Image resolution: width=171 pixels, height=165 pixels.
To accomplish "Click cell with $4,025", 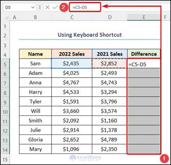I will point(72,73).
